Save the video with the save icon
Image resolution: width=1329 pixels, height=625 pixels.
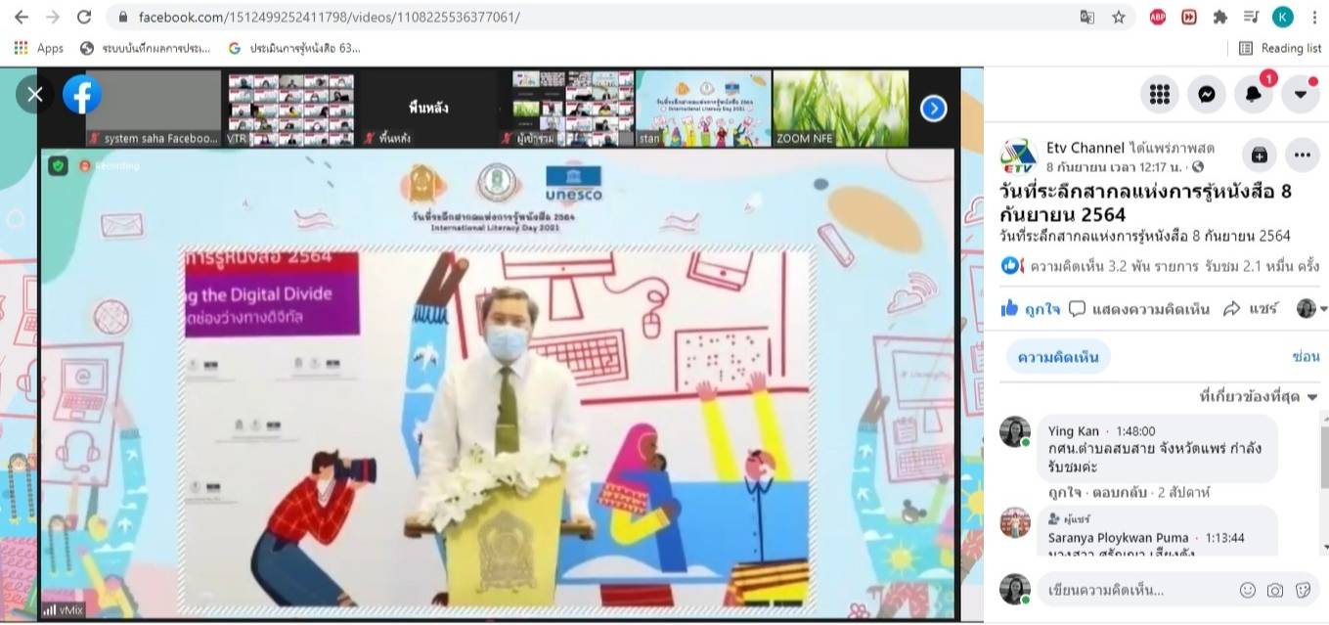(x=1259, y=155)
